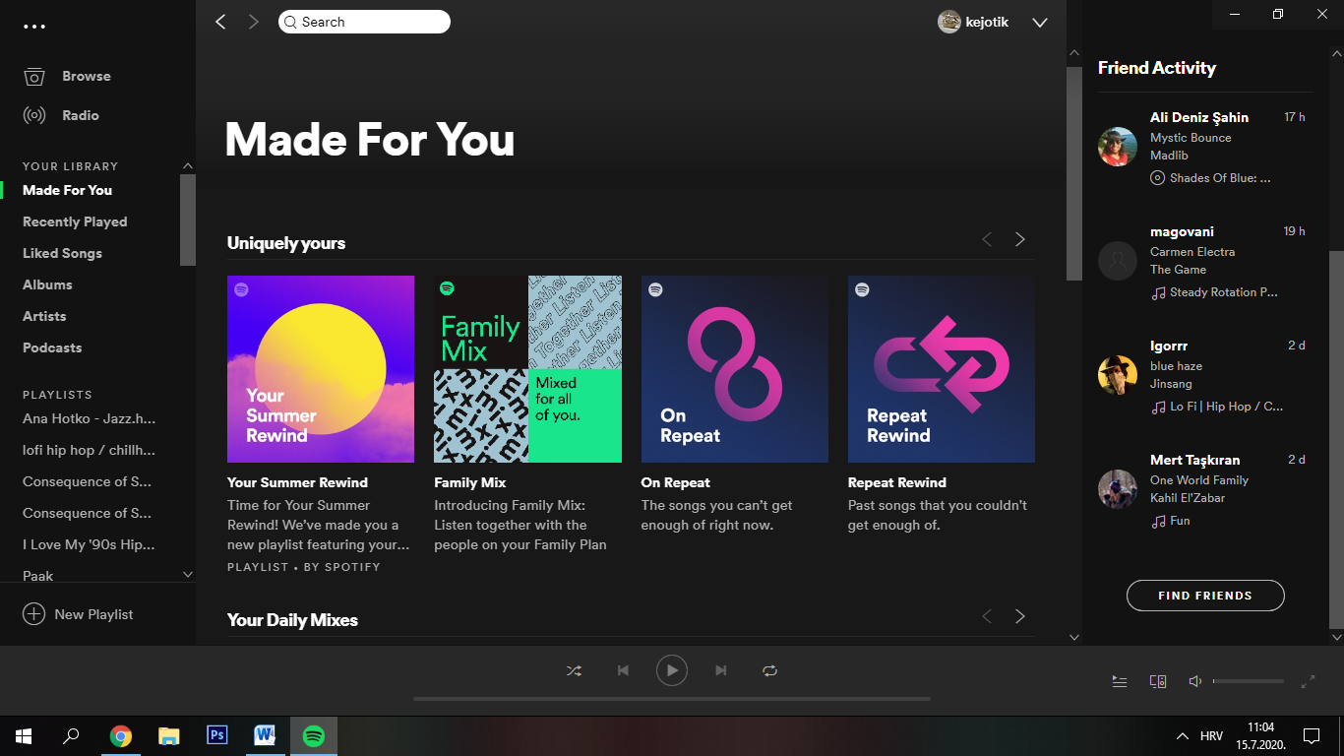Screen dimensions: 1344x756
Task: Show next Uniquely yours items
Action: click(1020, 239)
